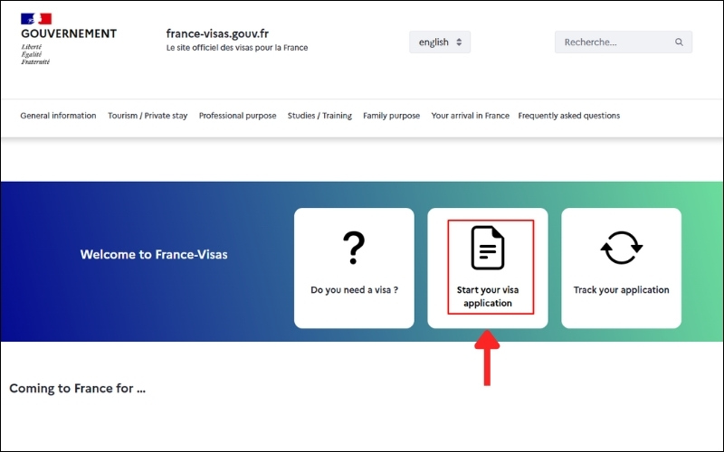Go to Studies / Training menu
The height and width of the screenshot is (452, 724).
pos(319,116)
